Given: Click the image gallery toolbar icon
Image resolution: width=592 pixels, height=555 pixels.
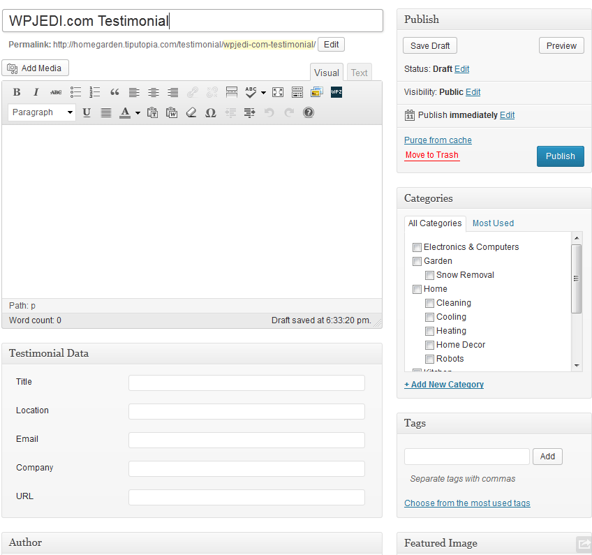Looking at the screenshot, I should click(x=317, y=92).
